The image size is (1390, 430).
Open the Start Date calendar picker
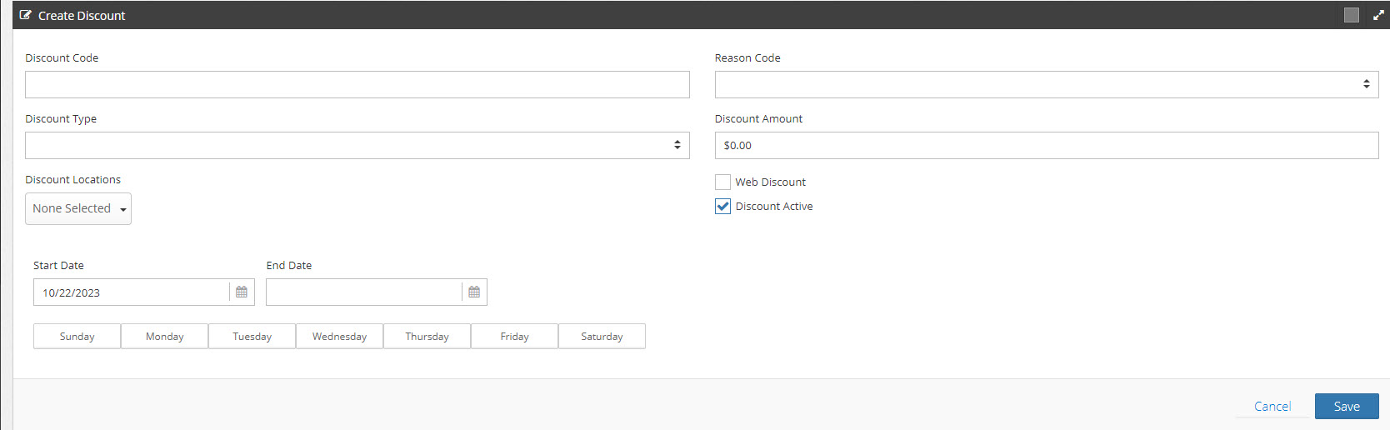pos(242,292)
